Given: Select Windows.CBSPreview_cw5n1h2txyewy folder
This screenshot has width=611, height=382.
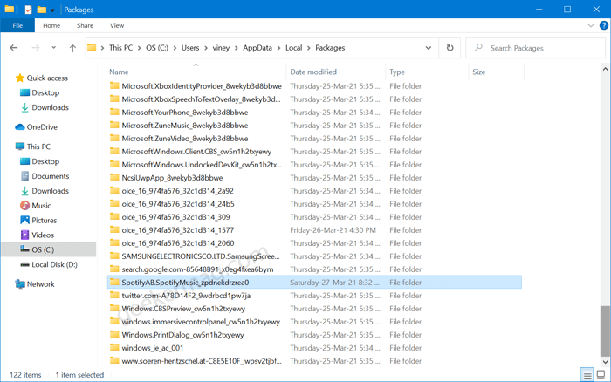Looking at the screenshot, I should click(183, 309).
